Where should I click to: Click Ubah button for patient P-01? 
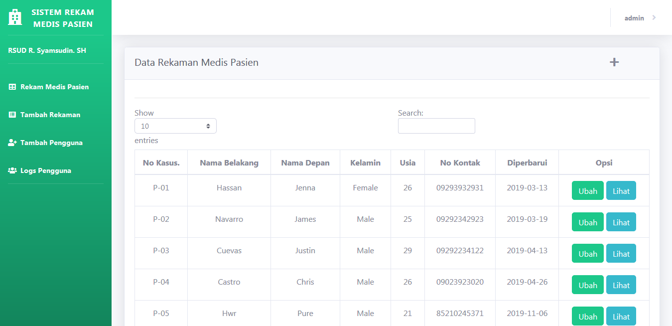pos(587,191)
